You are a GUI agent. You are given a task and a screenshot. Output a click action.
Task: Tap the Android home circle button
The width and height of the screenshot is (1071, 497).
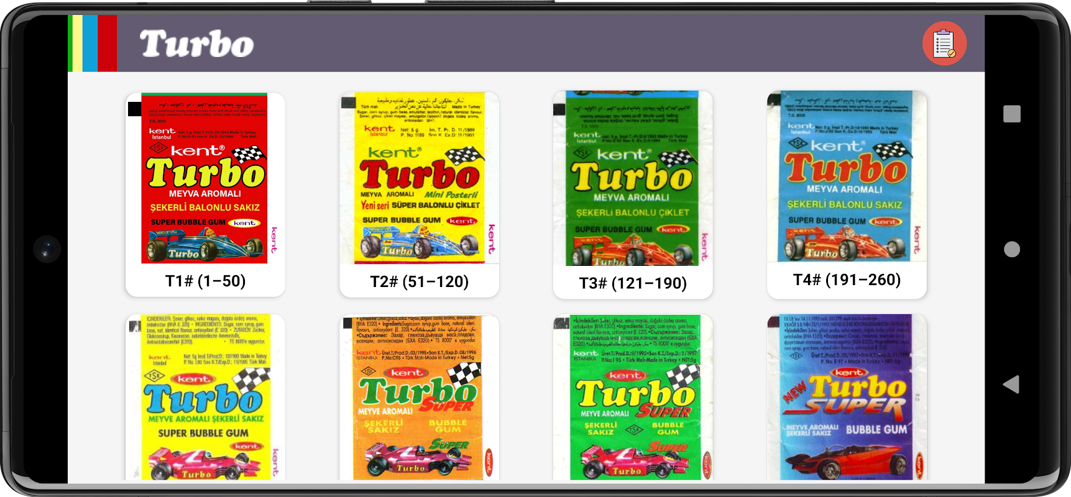(1012, 249)
